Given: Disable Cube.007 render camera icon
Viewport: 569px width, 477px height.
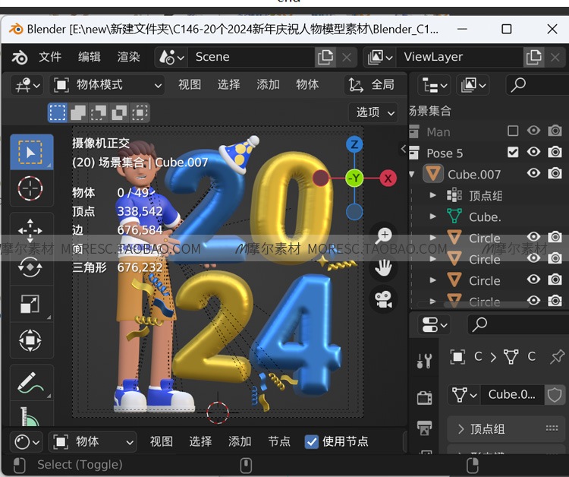Looking at the screenshot, I should (555, 173).
